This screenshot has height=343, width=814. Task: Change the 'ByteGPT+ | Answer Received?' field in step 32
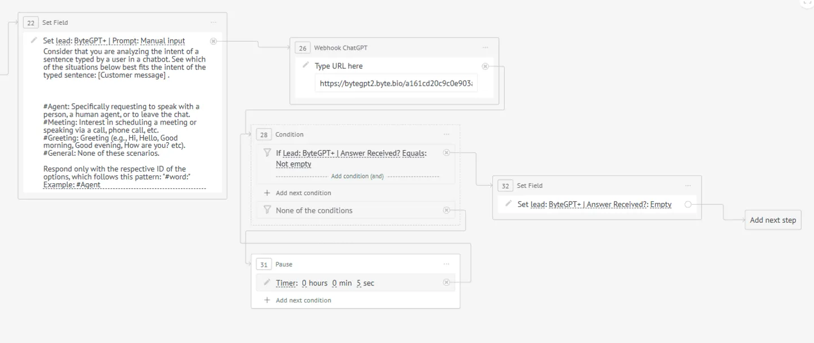[597, 204]
